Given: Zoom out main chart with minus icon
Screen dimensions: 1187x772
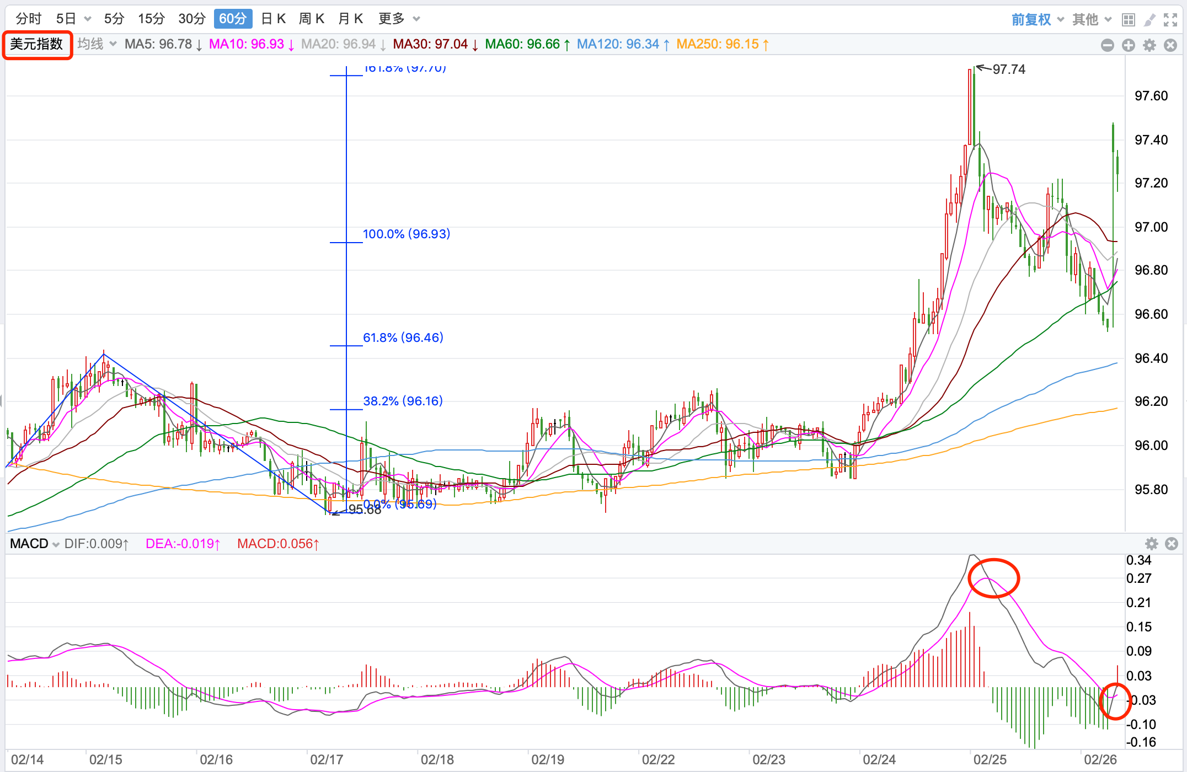Looking at the screenshot, I should coord(1108,45).
